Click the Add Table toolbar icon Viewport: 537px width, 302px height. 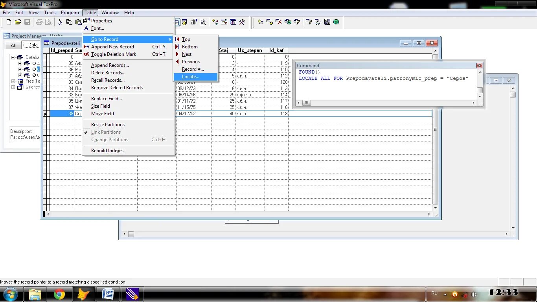[270, 22]
